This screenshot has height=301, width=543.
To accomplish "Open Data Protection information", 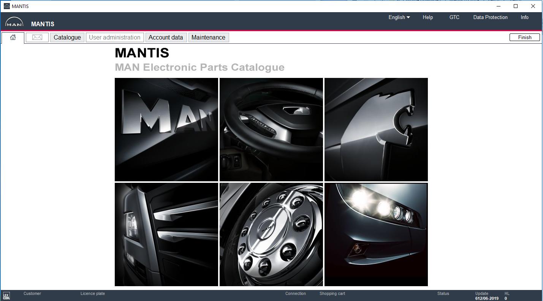I will pos(490,17).
